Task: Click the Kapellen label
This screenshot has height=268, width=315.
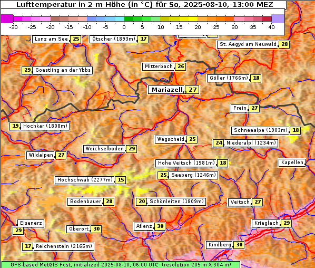Action: 292,162
